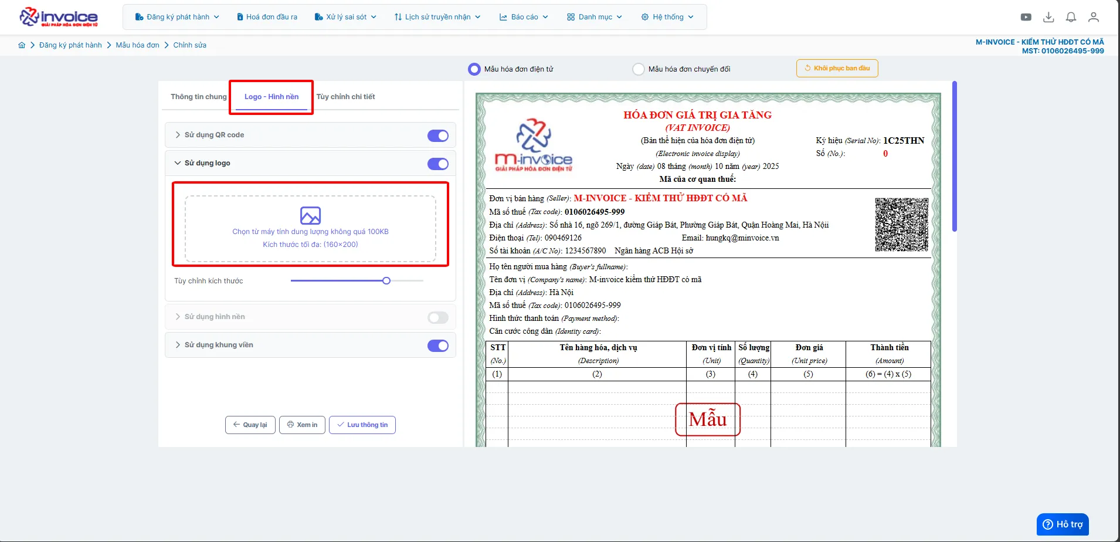Open Danh mục dropdown menu

595,17
